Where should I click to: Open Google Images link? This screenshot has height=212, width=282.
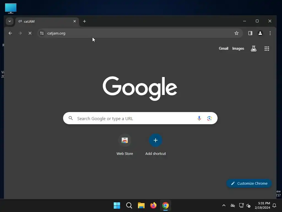tap(238, 49)
